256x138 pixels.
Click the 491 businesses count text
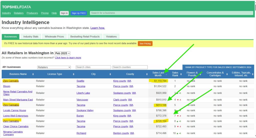(11, 67)
